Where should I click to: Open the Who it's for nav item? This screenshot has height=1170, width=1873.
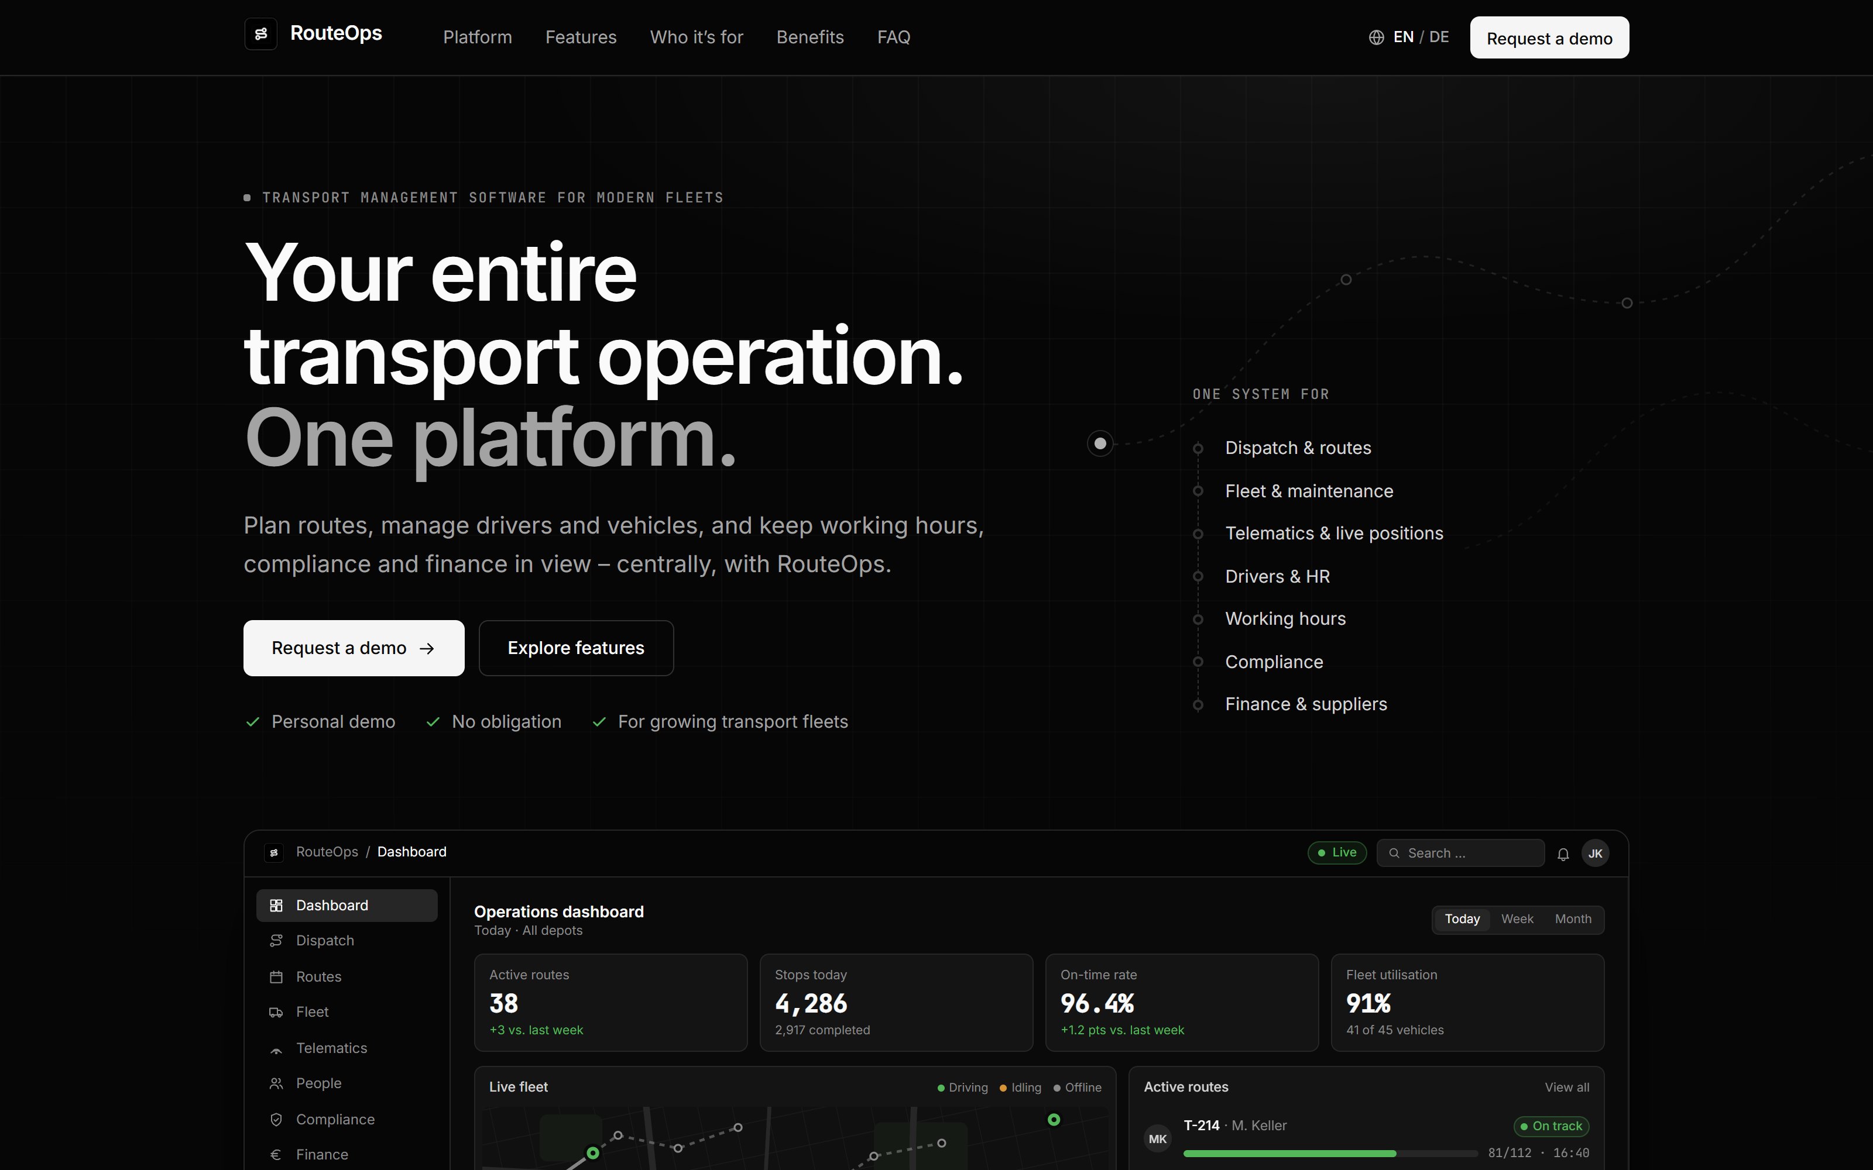click(x=697, y=37)
